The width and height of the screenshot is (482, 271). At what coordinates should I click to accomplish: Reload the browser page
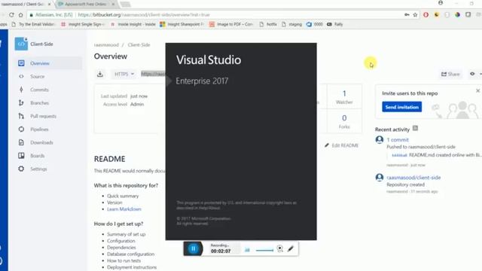11,15
